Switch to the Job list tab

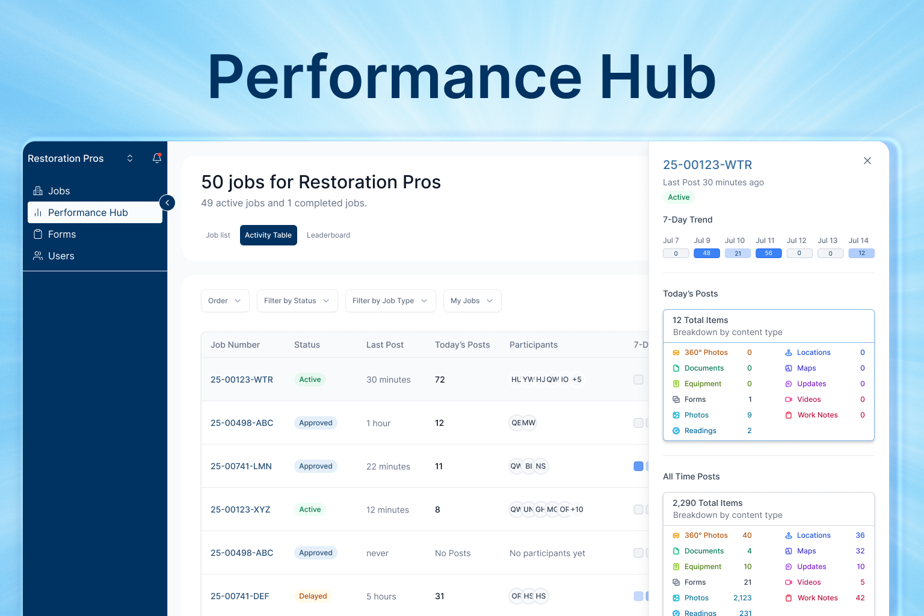[218, 235]
